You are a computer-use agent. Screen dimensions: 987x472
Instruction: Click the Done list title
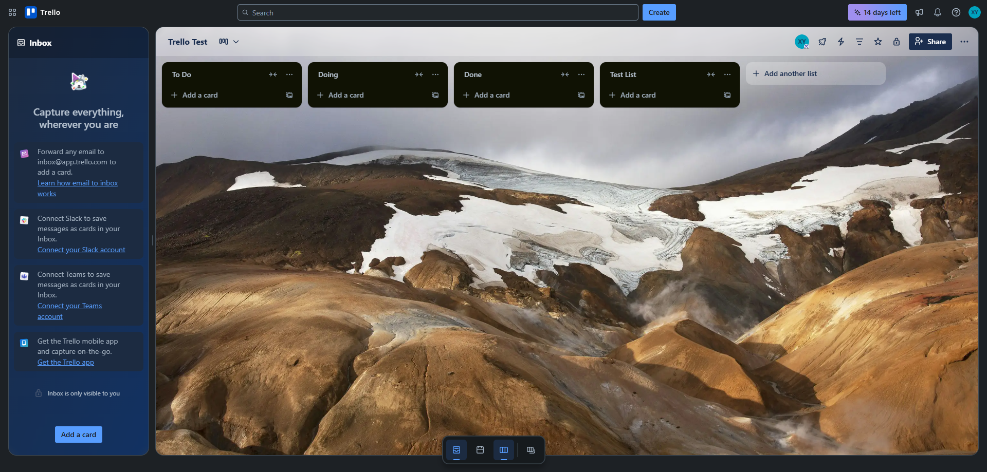(x=473, y=74)
